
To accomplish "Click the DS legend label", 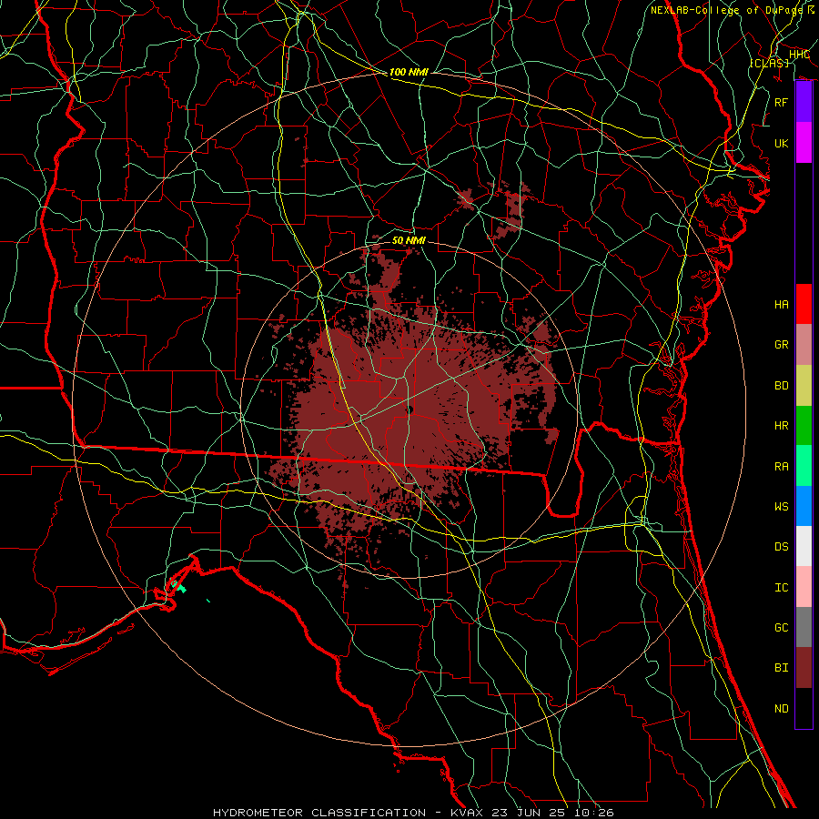I will coord(782,547).
